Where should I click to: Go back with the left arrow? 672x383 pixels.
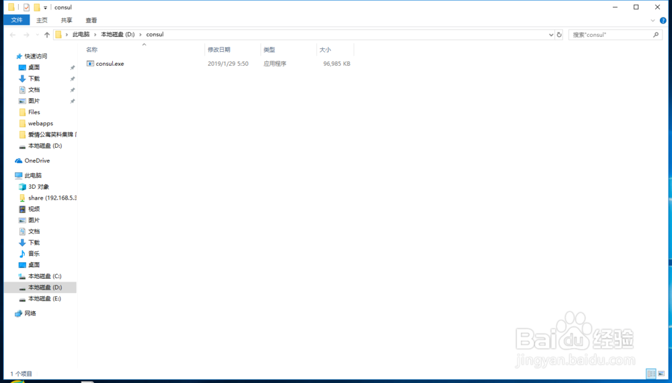click(x=13, y=35)
